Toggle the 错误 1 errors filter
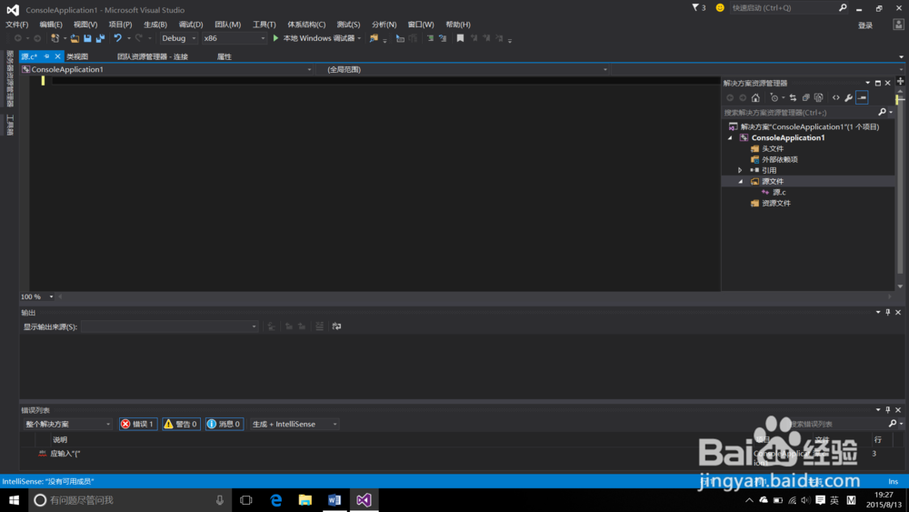Screen dimensions: 909x512 138,424
